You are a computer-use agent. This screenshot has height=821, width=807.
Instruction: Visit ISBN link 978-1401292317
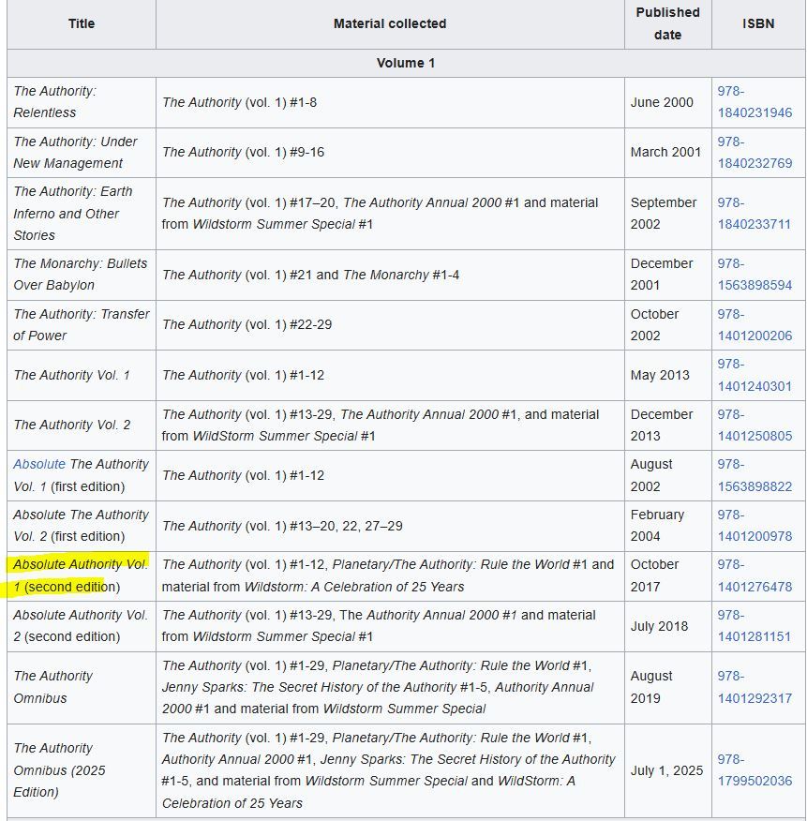[755, 687]
